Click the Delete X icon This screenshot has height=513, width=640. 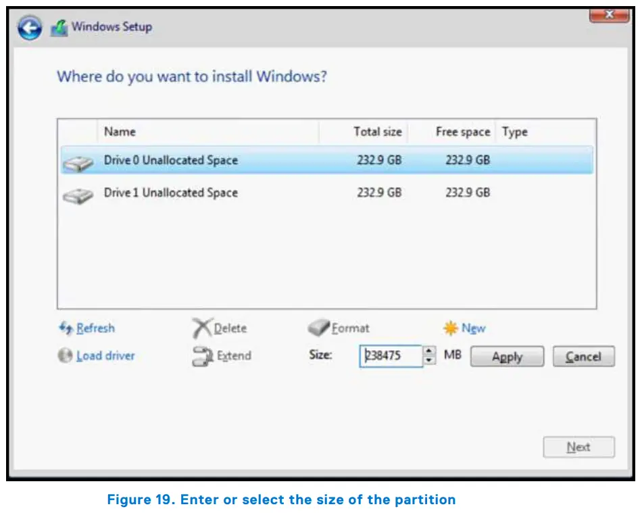[x=203, y=327]
